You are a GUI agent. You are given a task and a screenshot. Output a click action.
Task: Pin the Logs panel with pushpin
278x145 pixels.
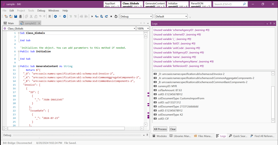(x=271, y=23)
